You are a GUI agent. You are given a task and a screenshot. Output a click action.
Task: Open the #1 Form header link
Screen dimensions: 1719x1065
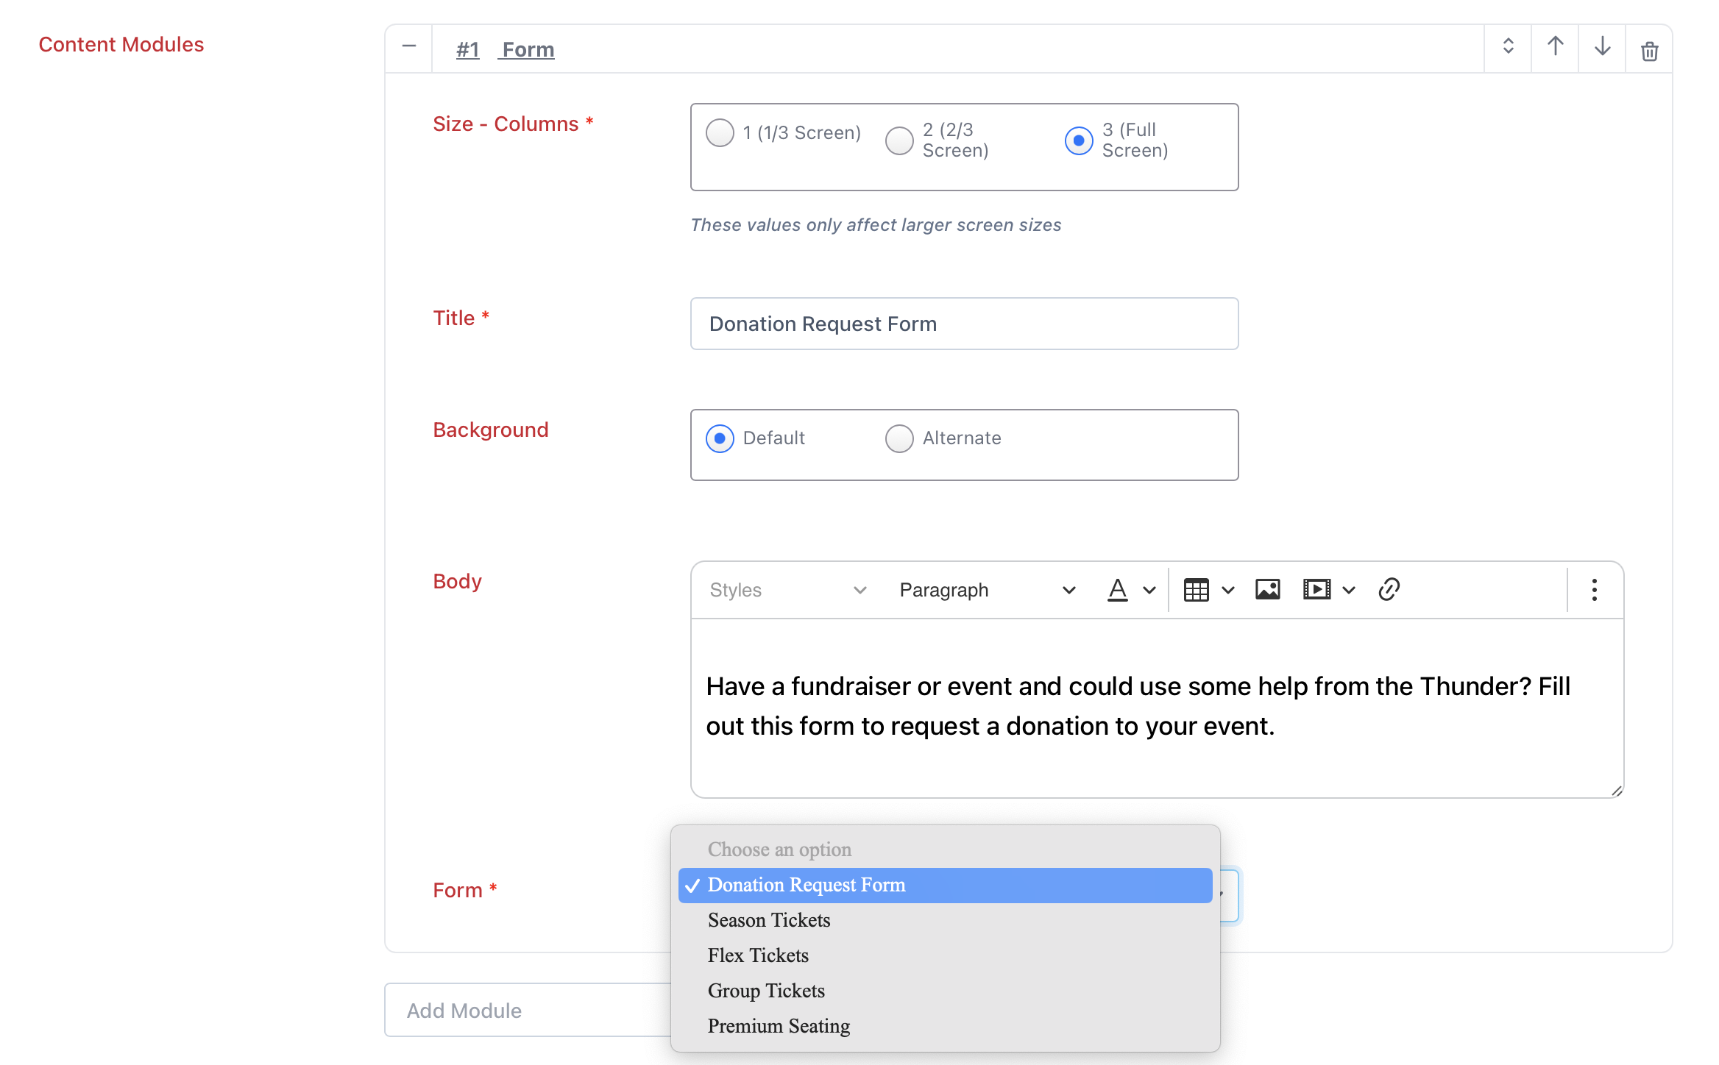505,49
